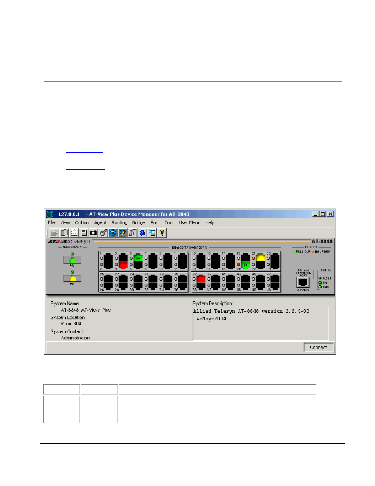Click the camera snapshot toolbar icon
The width and height of the screenshot is (375, 486).
point(94,233)
